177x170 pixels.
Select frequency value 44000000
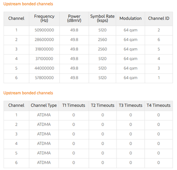tap(44, 68)
